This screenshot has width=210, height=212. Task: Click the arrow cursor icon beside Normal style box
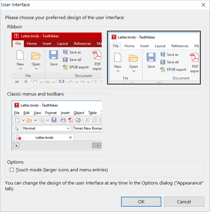(x=17, y=128)
